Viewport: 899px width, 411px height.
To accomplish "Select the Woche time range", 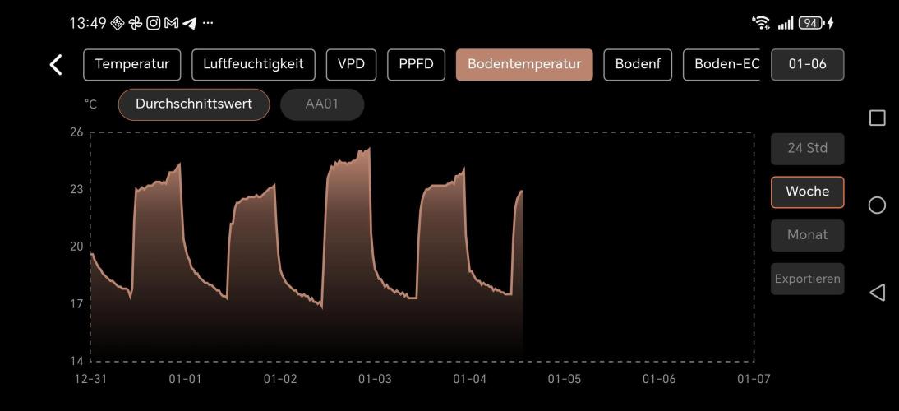I will point(807,192).
